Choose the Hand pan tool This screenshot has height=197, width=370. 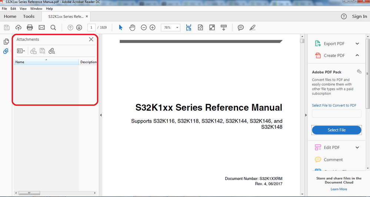click(132, 28)
